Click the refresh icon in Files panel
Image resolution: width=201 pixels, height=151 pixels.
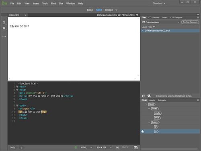click(143, 96)
